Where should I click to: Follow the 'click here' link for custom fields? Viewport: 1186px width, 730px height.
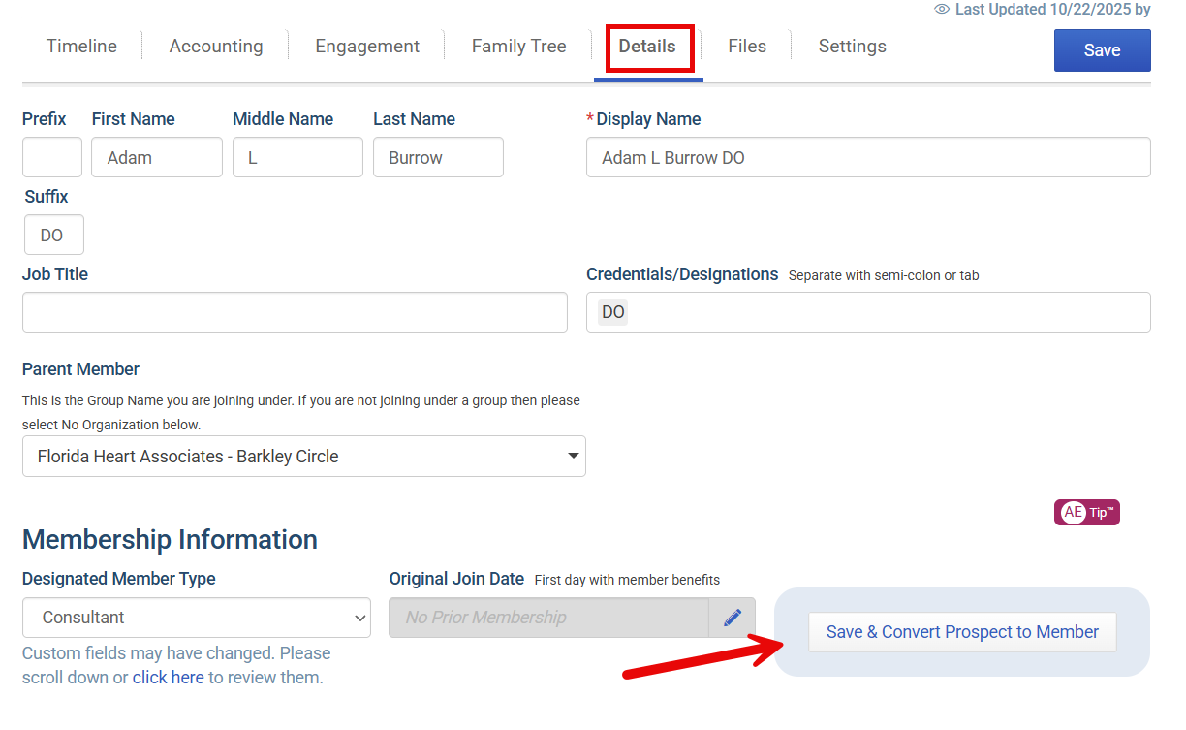tap(169, 678)
